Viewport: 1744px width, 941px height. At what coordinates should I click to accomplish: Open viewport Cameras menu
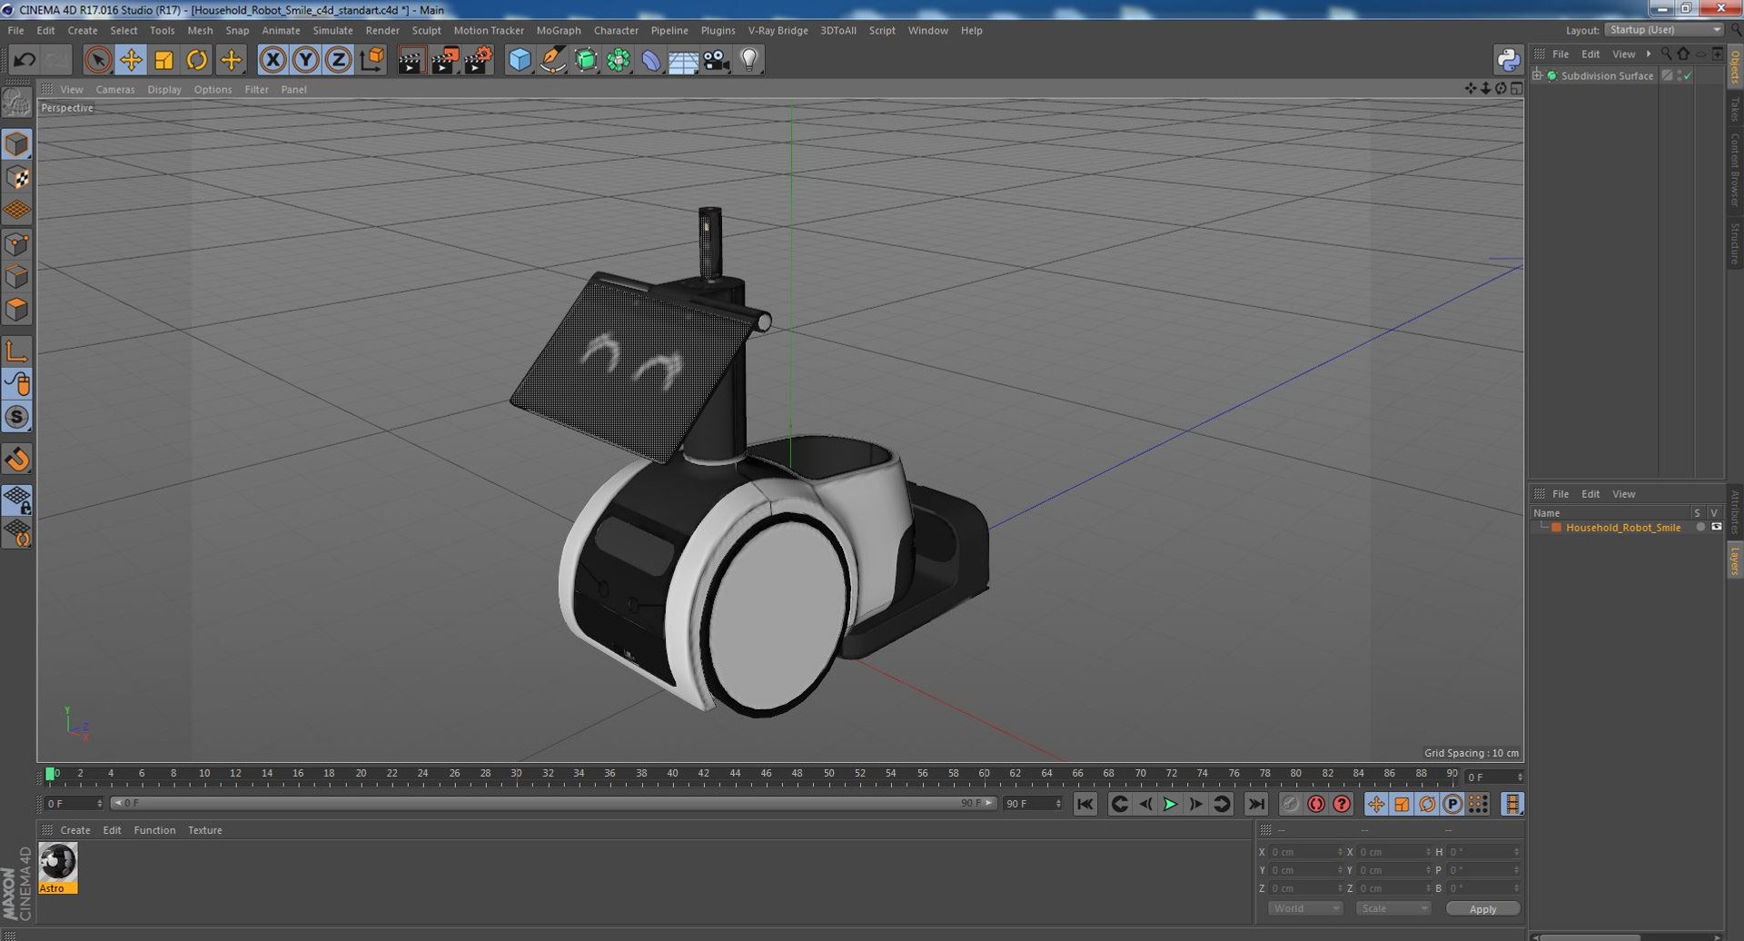(x=114, y=89)
